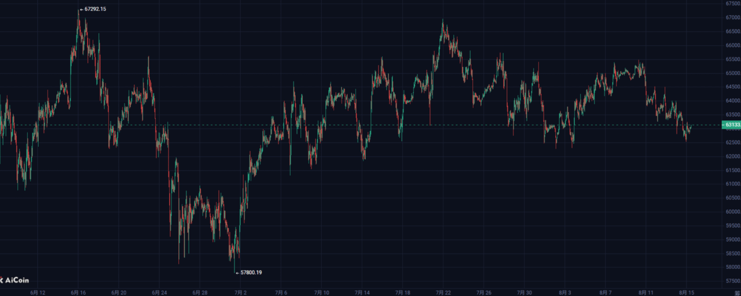Image resolution: width=741 pixels, height=296 pixels.
Task: Select the 7月 6 date label
Action: 281,292
